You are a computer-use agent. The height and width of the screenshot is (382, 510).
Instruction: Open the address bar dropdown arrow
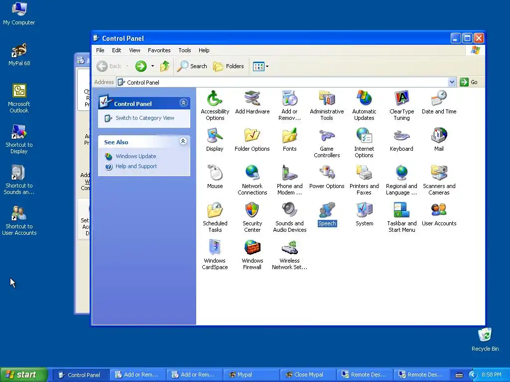pyautogui.click(x=451, y=82)
